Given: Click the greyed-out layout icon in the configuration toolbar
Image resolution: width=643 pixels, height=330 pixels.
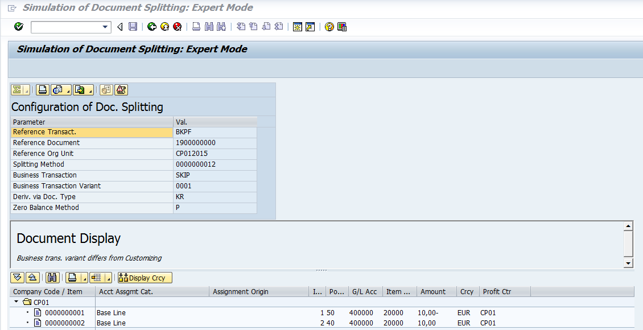Looking at the screenshot, I should pos(106,90).
